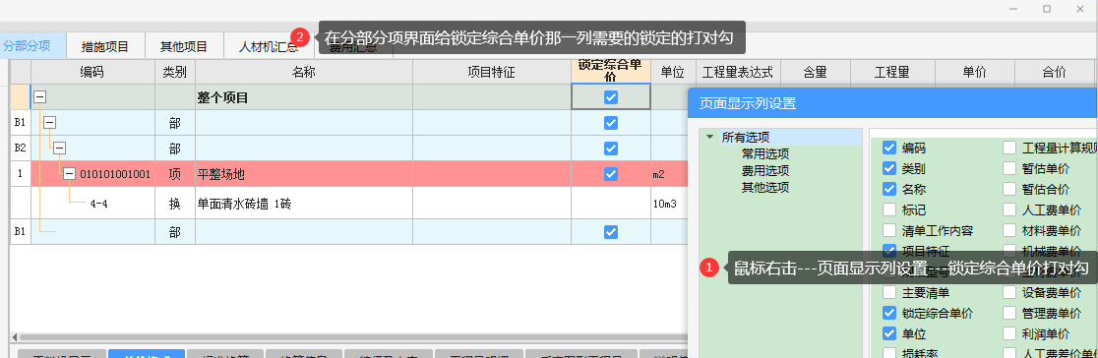Click the 锁定综合单价 column header

611,72
